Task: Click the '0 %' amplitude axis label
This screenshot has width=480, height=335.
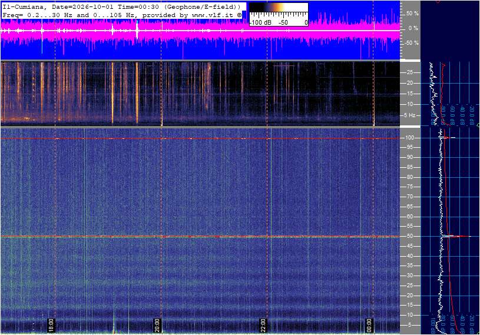Action: tap(413, 28)
